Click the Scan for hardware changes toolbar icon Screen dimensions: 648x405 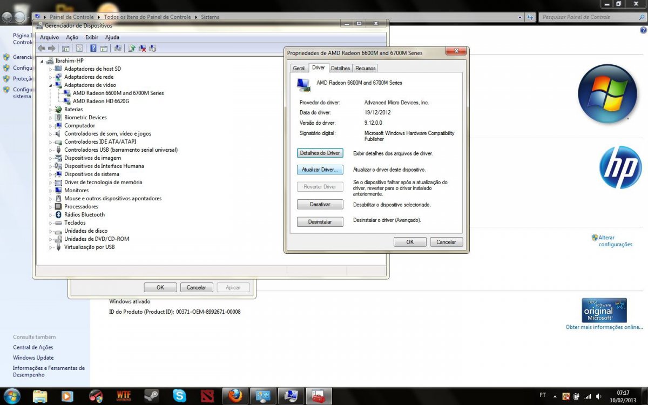tap(118, 48)
